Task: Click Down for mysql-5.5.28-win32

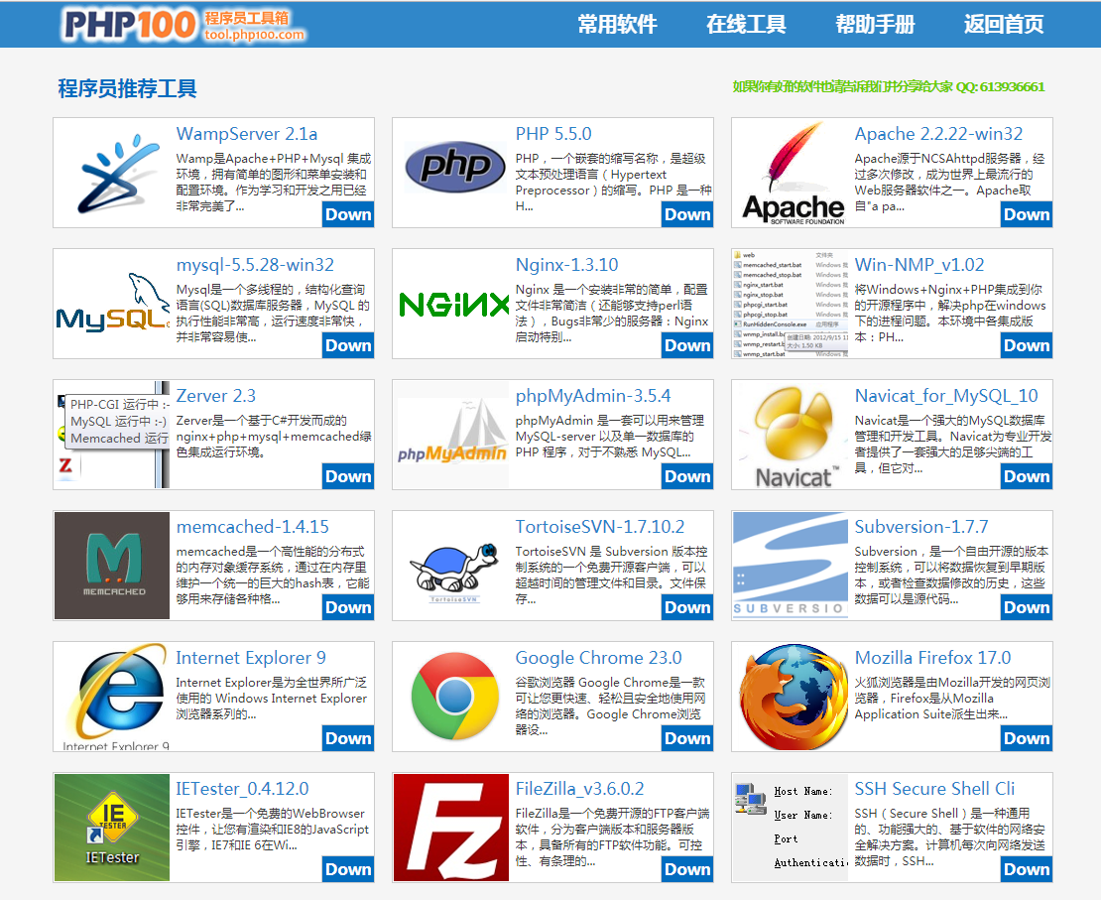Action: [x=348, y=345]
